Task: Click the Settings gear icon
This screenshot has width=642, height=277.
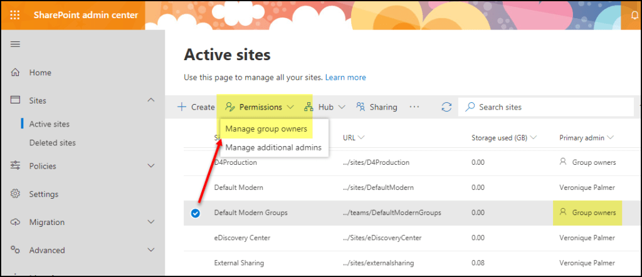Action: (x=16, y=194)
